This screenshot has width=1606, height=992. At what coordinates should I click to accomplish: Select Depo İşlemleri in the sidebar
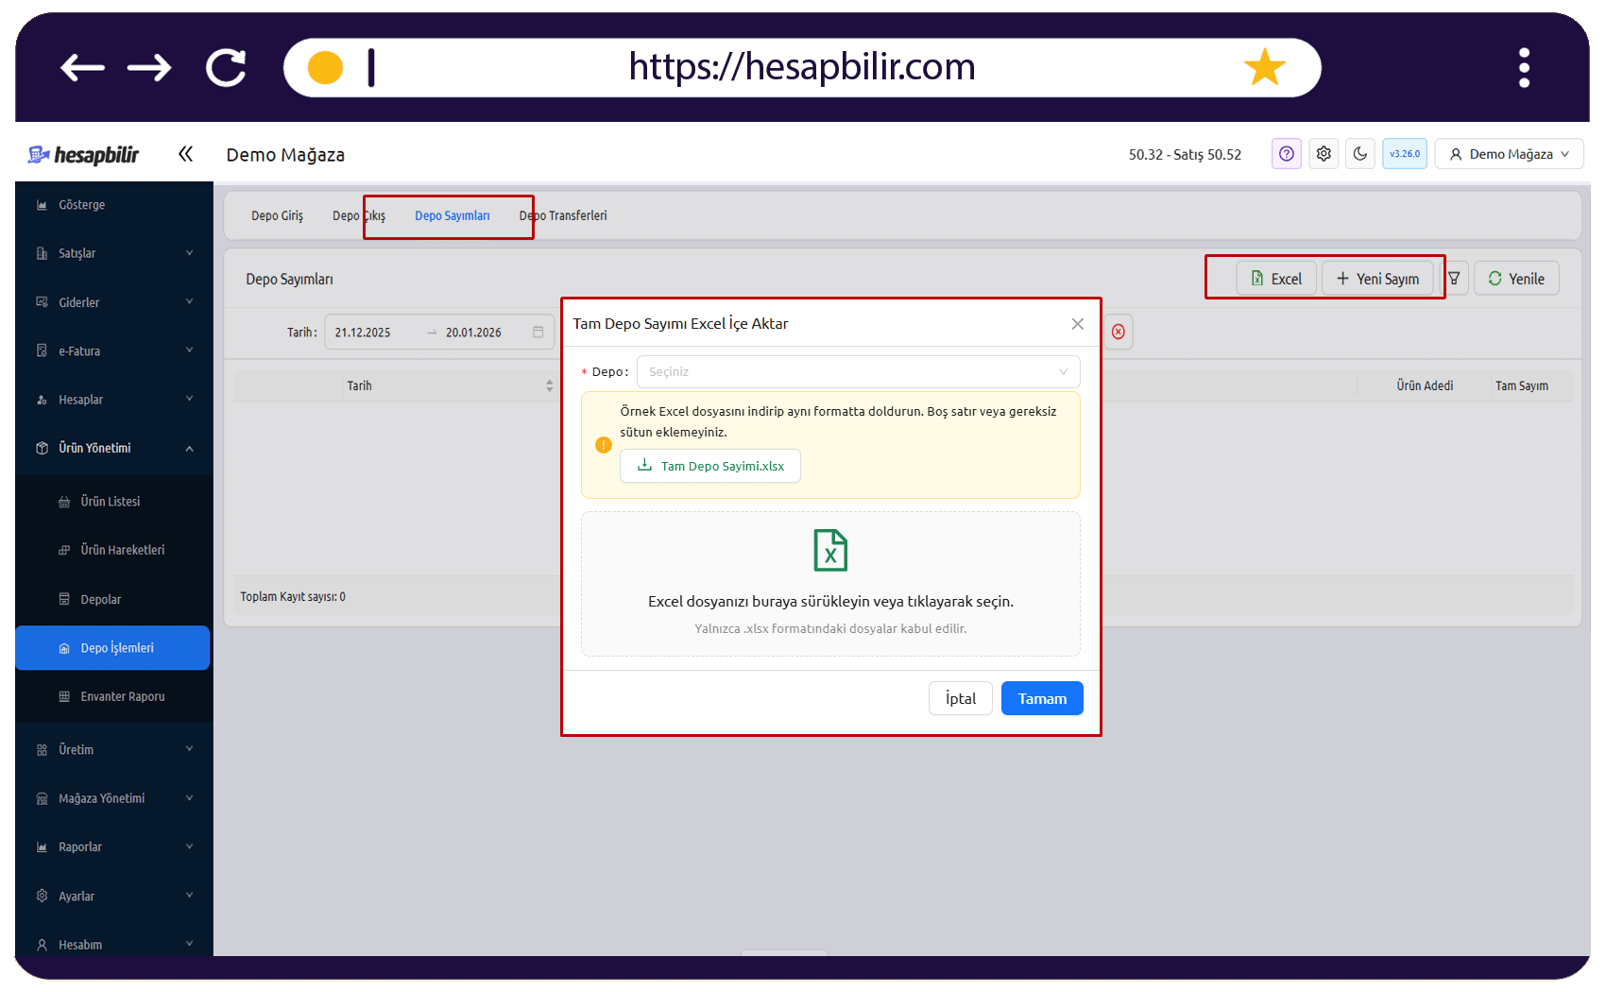pyautogui.click(x=112, y=648)
